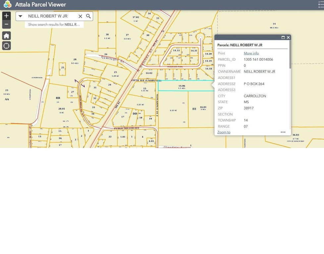Run search with magnifier icon
The height and width of the screenshot is (254, 324).
click(x=88, y=16)
